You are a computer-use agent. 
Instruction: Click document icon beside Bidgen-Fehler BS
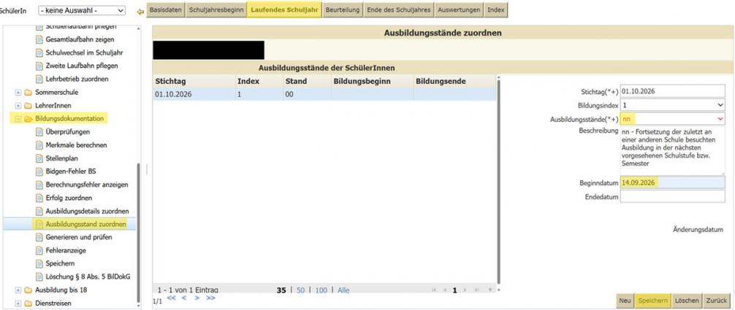40,171
